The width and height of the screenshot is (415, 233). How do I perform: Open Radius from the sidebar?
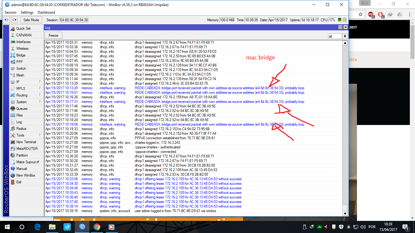(x=21, y=129)
